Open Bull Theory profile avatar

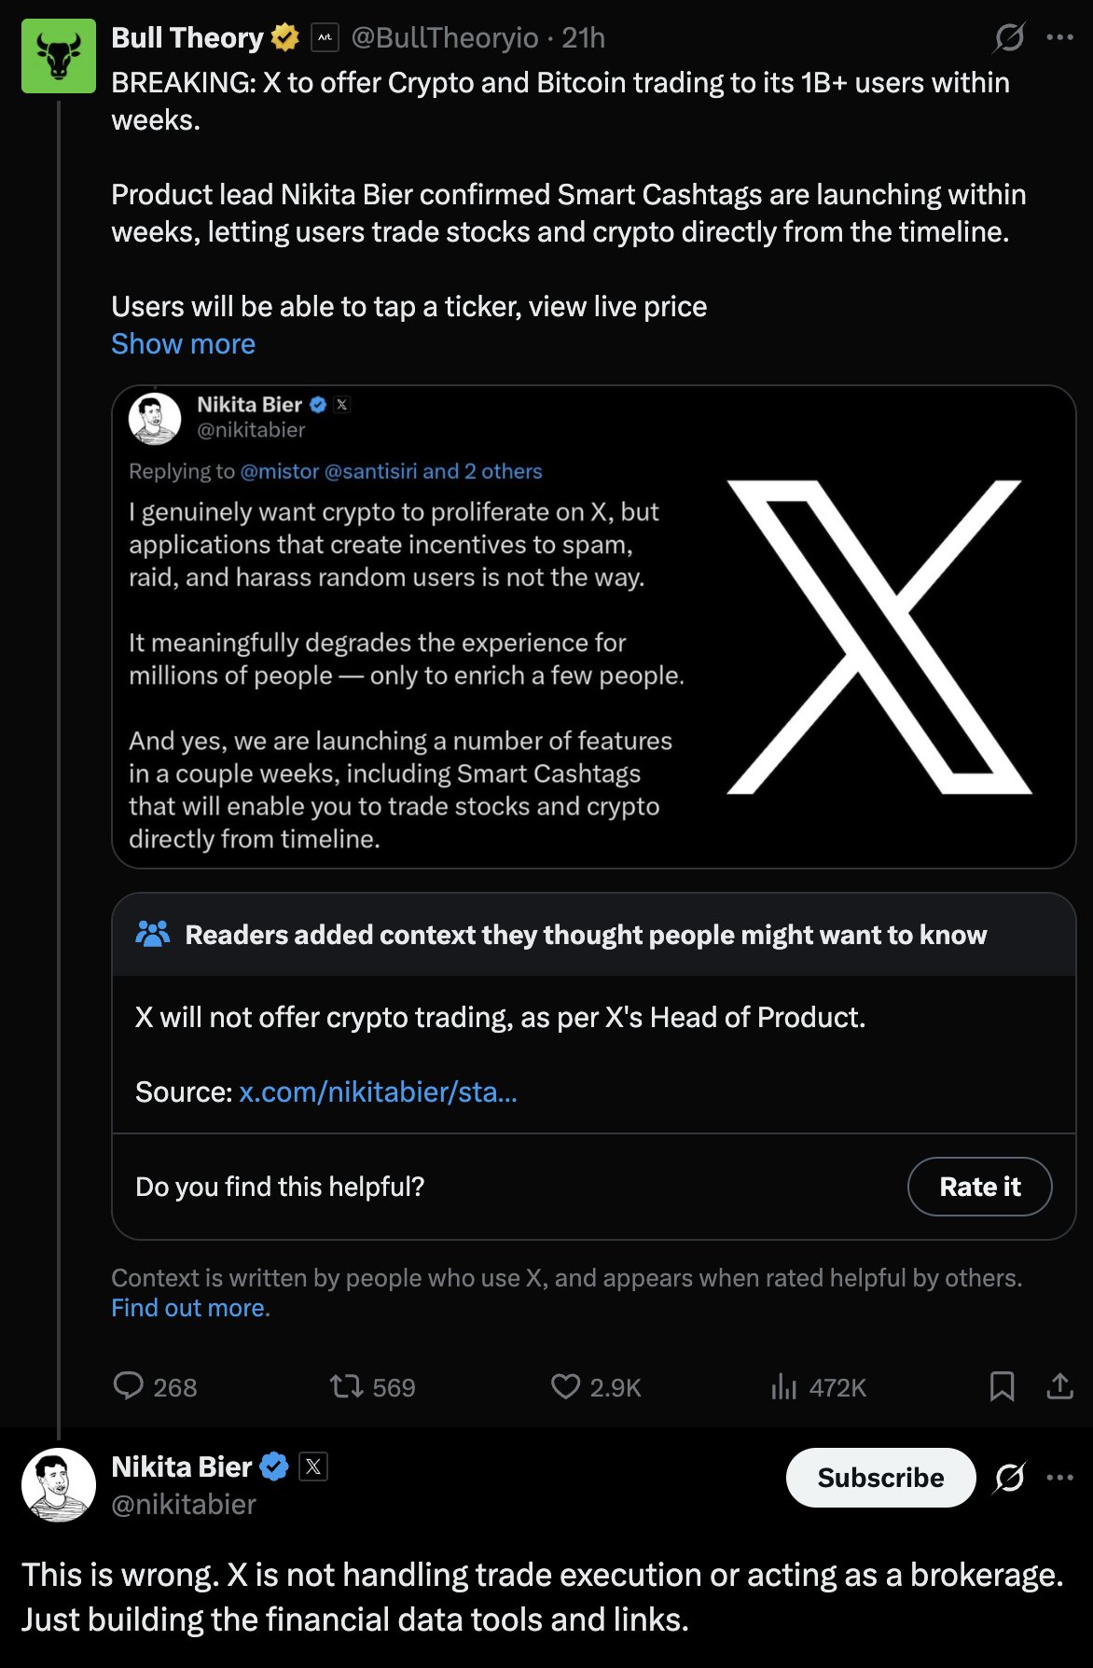point(59,56)
